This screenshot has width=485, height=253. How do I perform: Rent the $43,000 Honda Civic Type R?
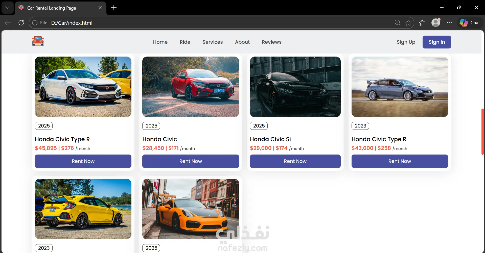400,161
